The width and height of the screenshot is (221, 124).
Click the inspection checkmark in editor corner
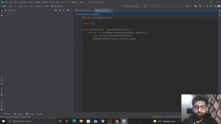[x=216, y=18]
